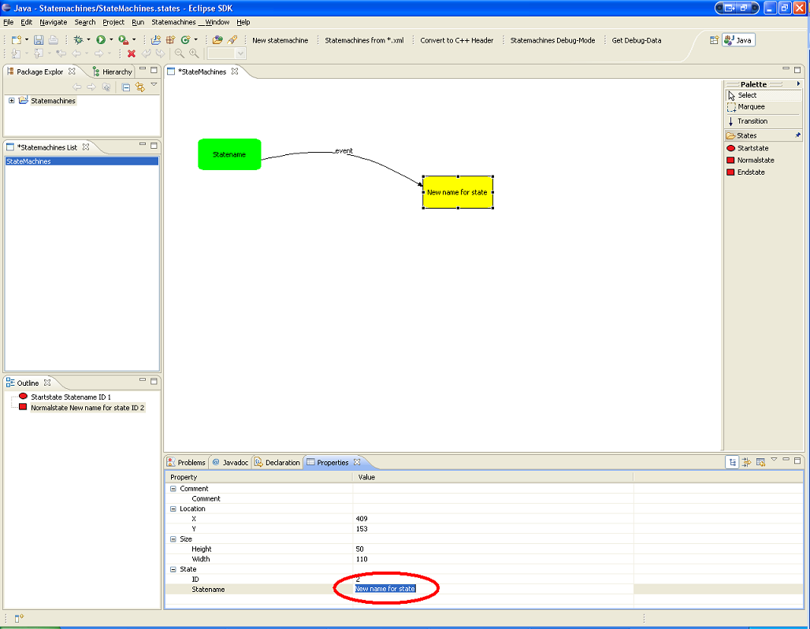The height and width of the screenshot is (629, 810).
Task: Open the Package Explorer view menu triangle
Action: coord(154,84)
